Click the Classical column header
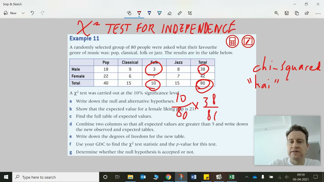The image size is (324, 182). (x=130, y=62)
